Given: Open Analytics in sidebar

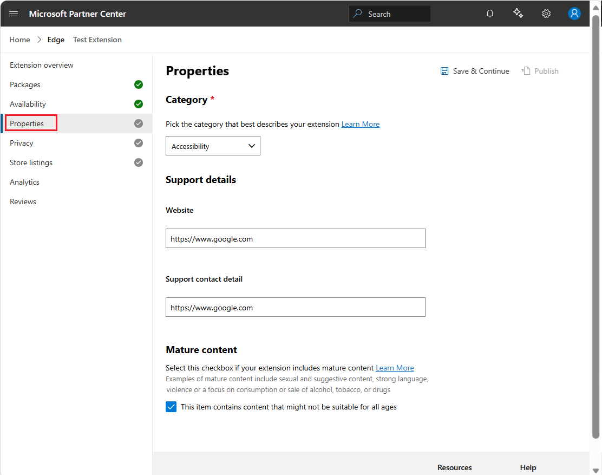Looking at the screenshot, I should [x=24, y=183].
